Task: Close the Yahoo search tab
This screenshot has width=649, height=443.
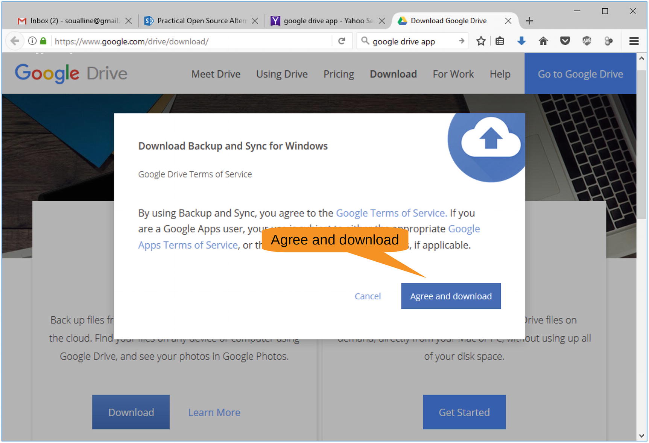Action: [x=382, y=21]
